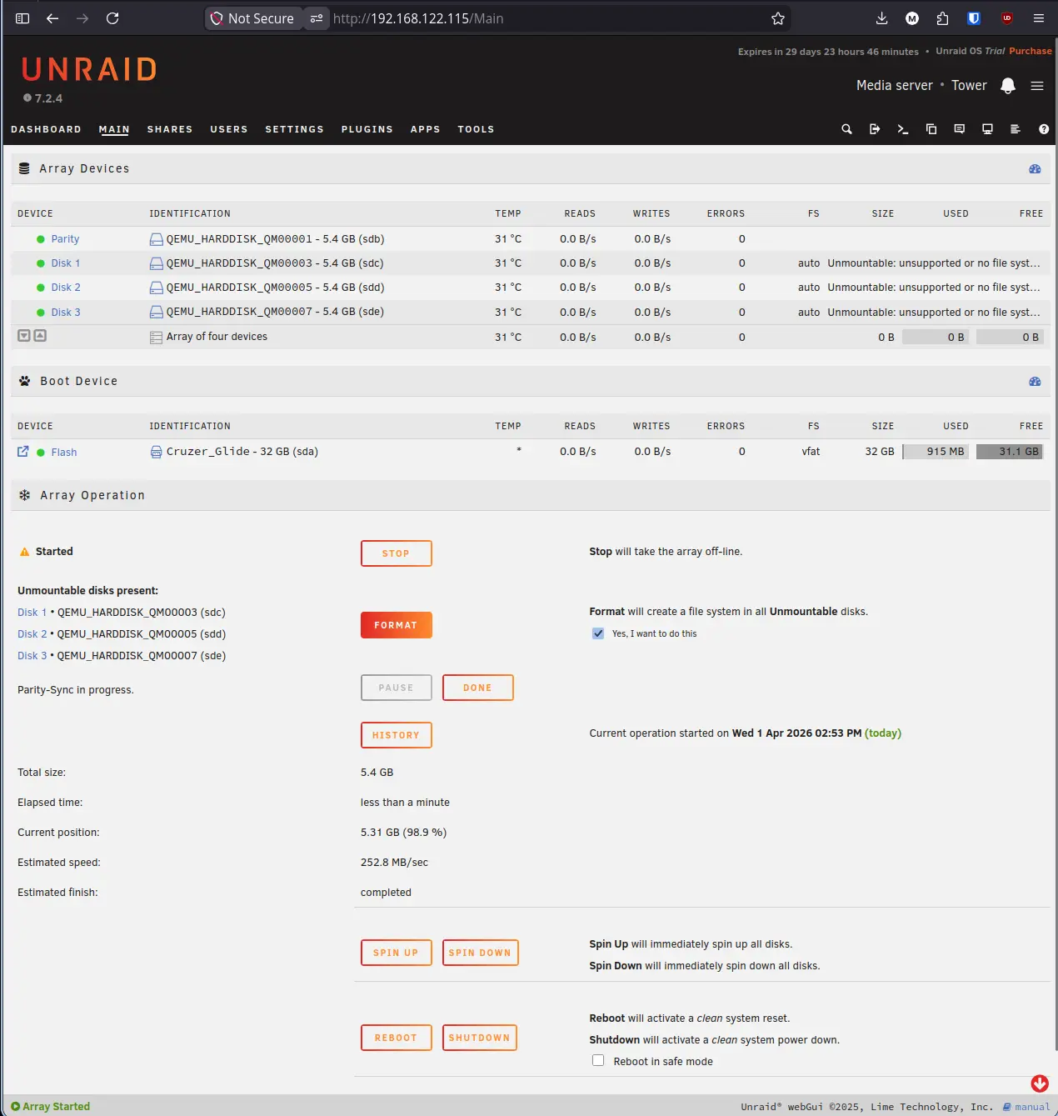Click the Disk 3 drive icon

pyautogui.click(x=156, y=312)
